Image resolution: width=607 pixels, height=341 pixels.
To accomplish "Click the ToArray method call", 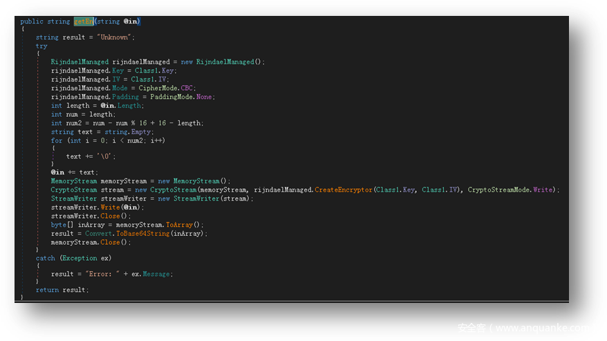I will (178, 225).
